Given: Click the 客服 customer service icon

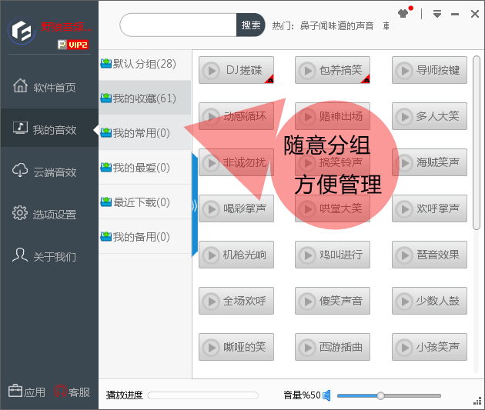Looking at the screenshot, I should coord(72,392).
